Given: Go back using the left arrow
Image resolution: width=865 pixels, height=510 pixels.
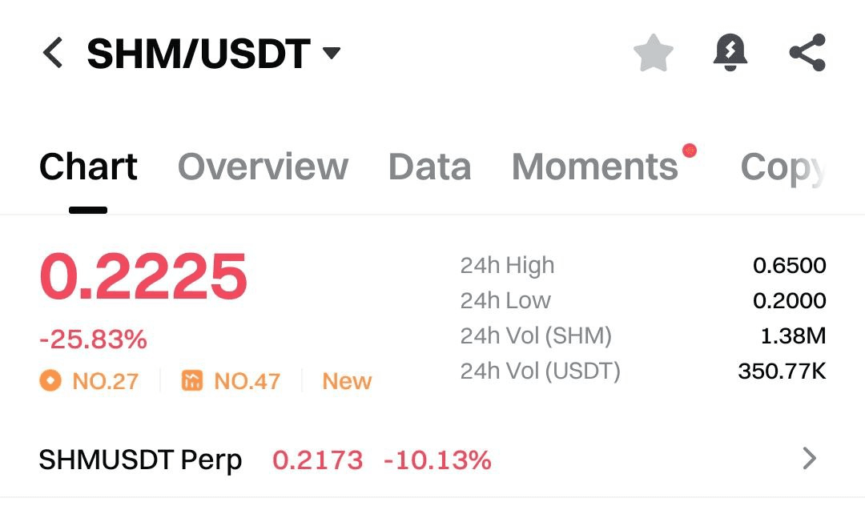Looking at the screenshot, I should point(53,53).
